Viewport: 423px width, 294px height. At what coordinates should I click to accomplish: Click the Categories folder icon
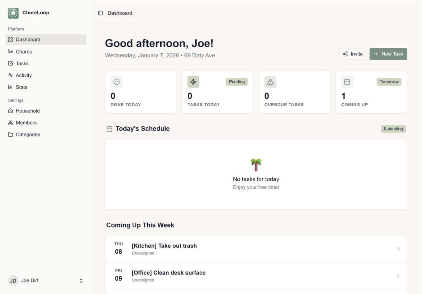(x=10, y=134)
